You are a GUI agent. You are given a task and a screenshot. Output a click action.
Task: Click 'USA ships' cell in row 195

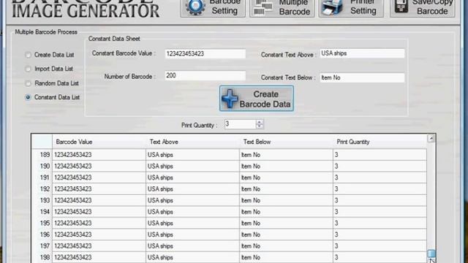point(193,223)
